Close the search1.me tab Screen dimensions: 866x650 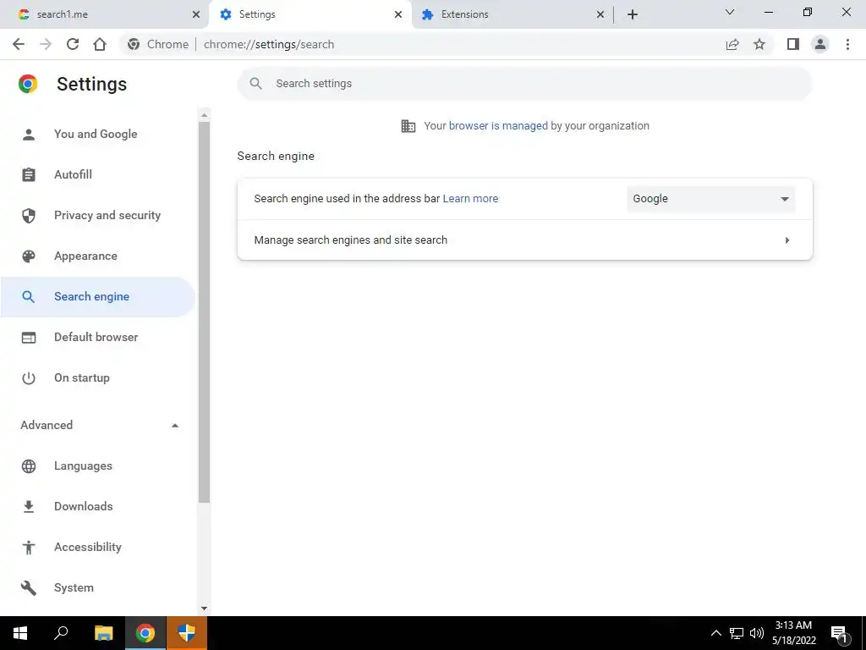point(196,14)
